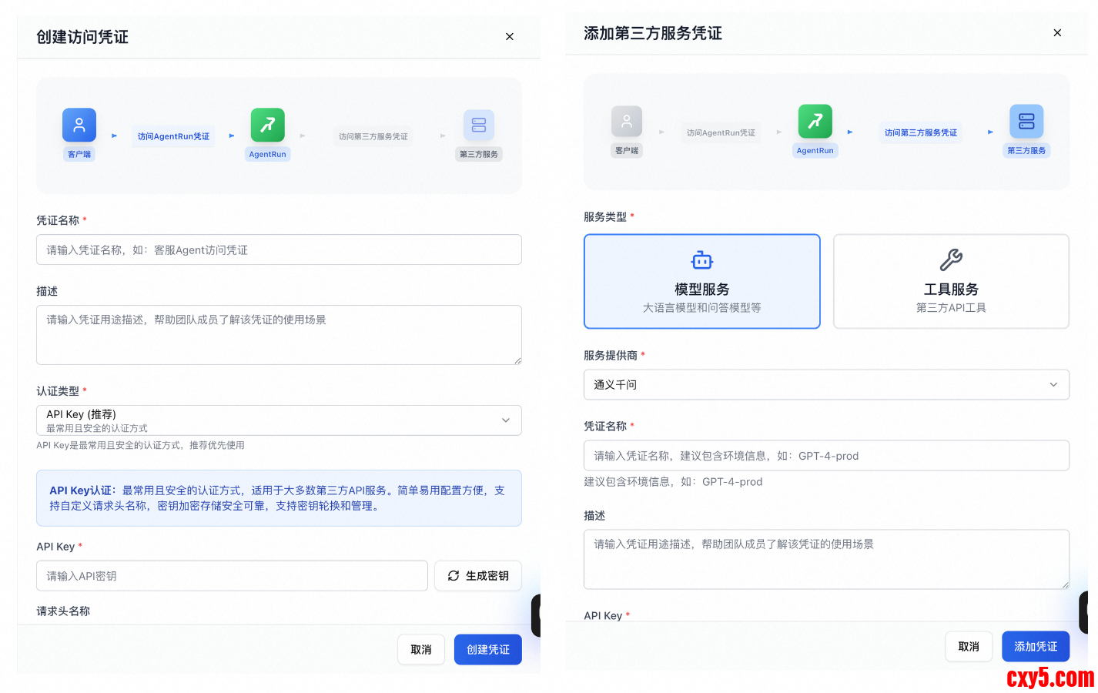Focus the 凭证名称 field in left dialog

tap(279, 250)
